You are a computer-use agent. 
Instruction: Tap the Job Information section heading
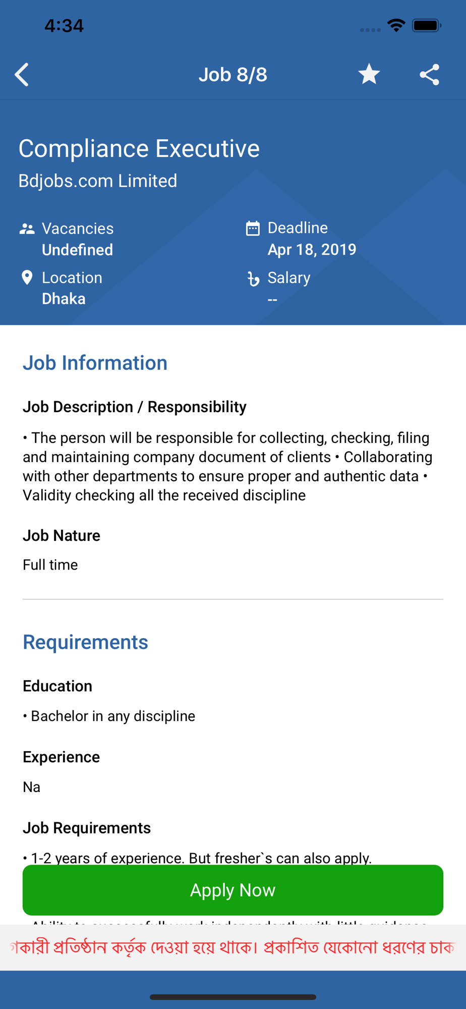(x=95, y=363)
